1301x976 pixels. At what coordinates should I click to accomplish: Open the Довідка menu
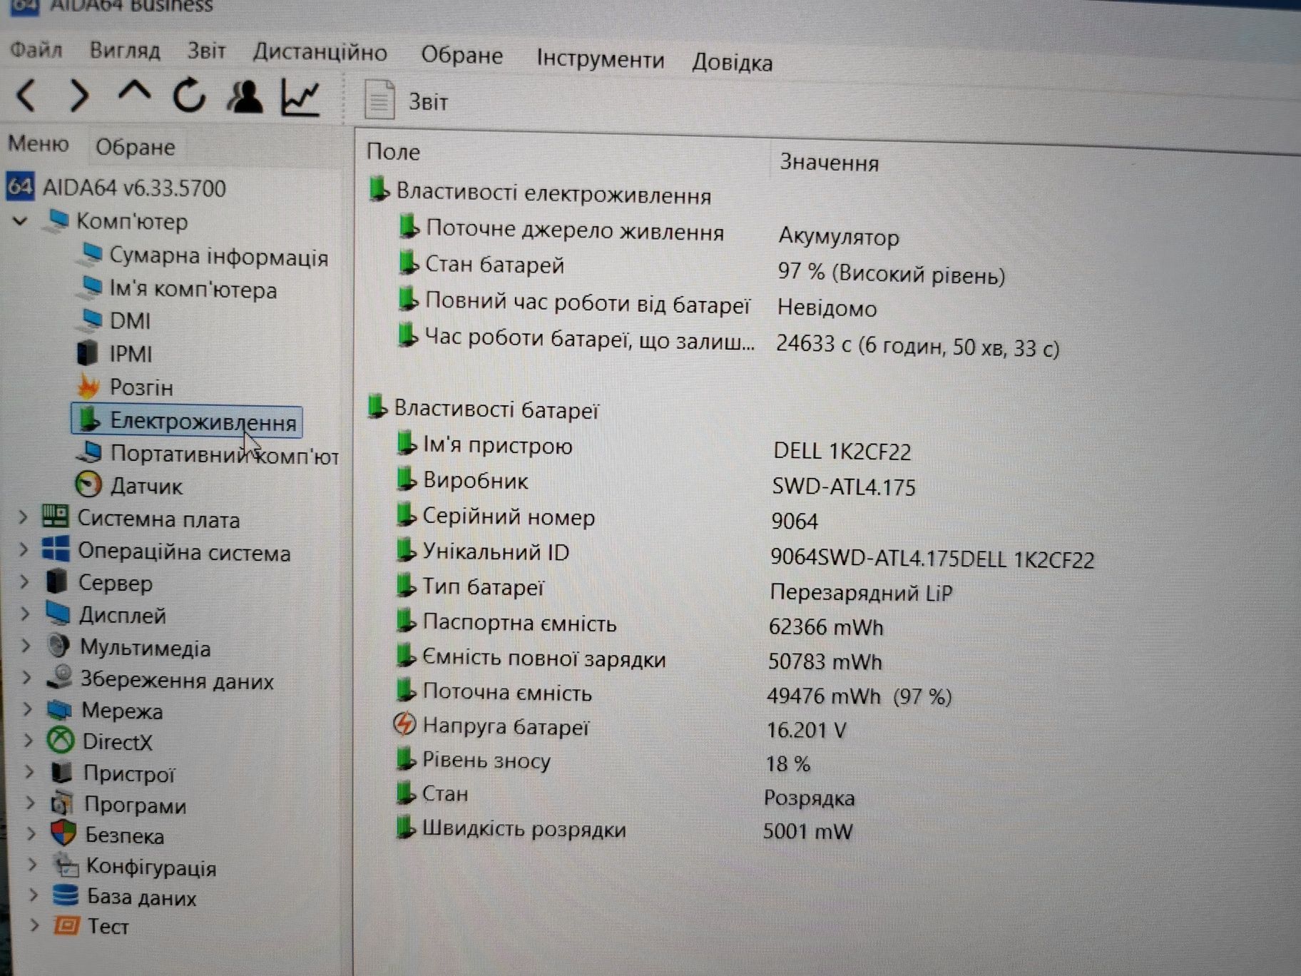[732, 63]
